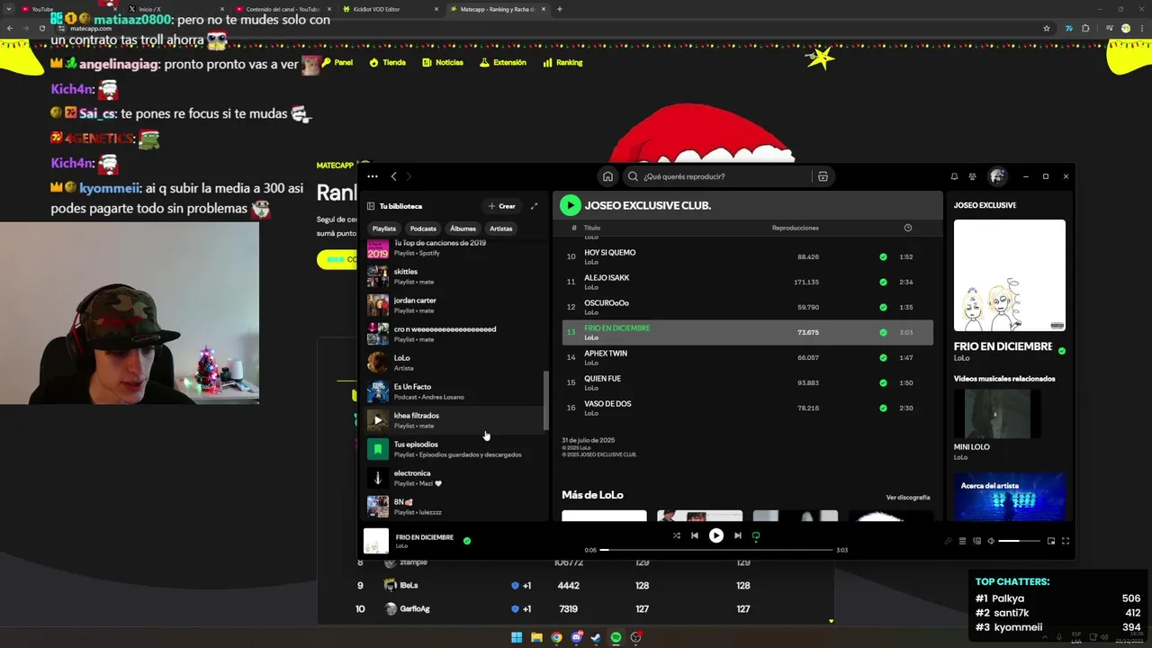Open Ranking in Matecapp nav
1152x648 pixels.
562,63
